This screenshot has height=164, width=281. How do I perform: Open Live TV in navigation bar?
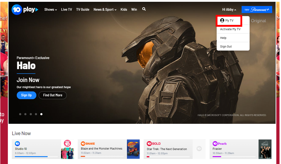pyautogui.click(x=67, y=10)
